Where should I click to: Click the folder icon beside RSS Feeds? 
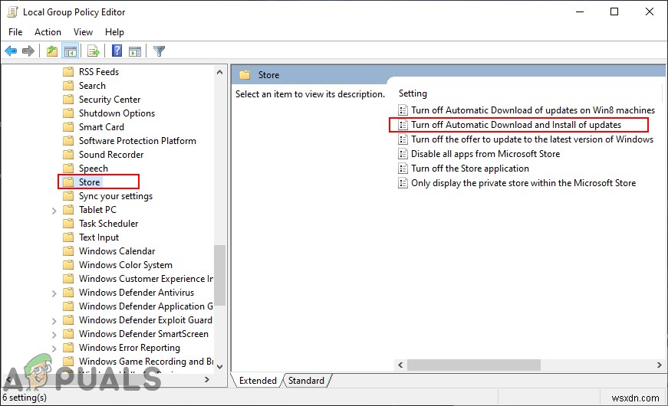(68, 71)
